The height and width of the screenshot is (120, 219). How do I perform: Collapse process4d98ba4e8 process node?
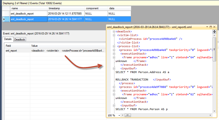click(114, 50)
